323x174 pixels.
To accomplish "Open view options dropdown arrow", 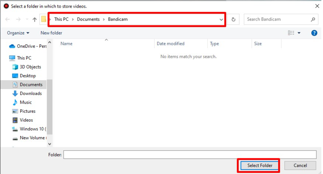I will point(299,33).
